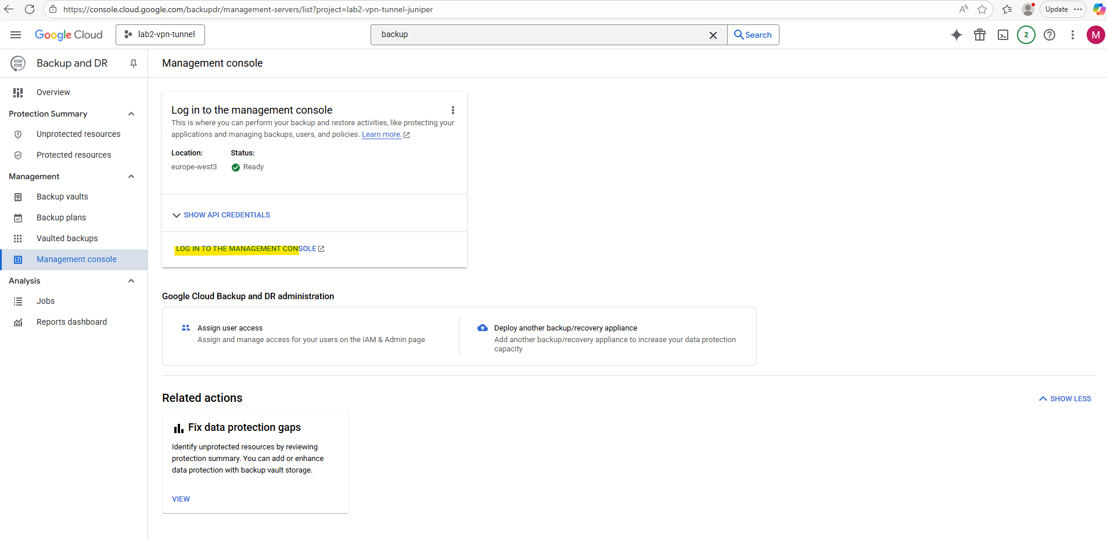Activate Cloud Shell terminal icon
This screenshot has height=541, width=1107.
pyautogui.click(x=1003, y=35)
